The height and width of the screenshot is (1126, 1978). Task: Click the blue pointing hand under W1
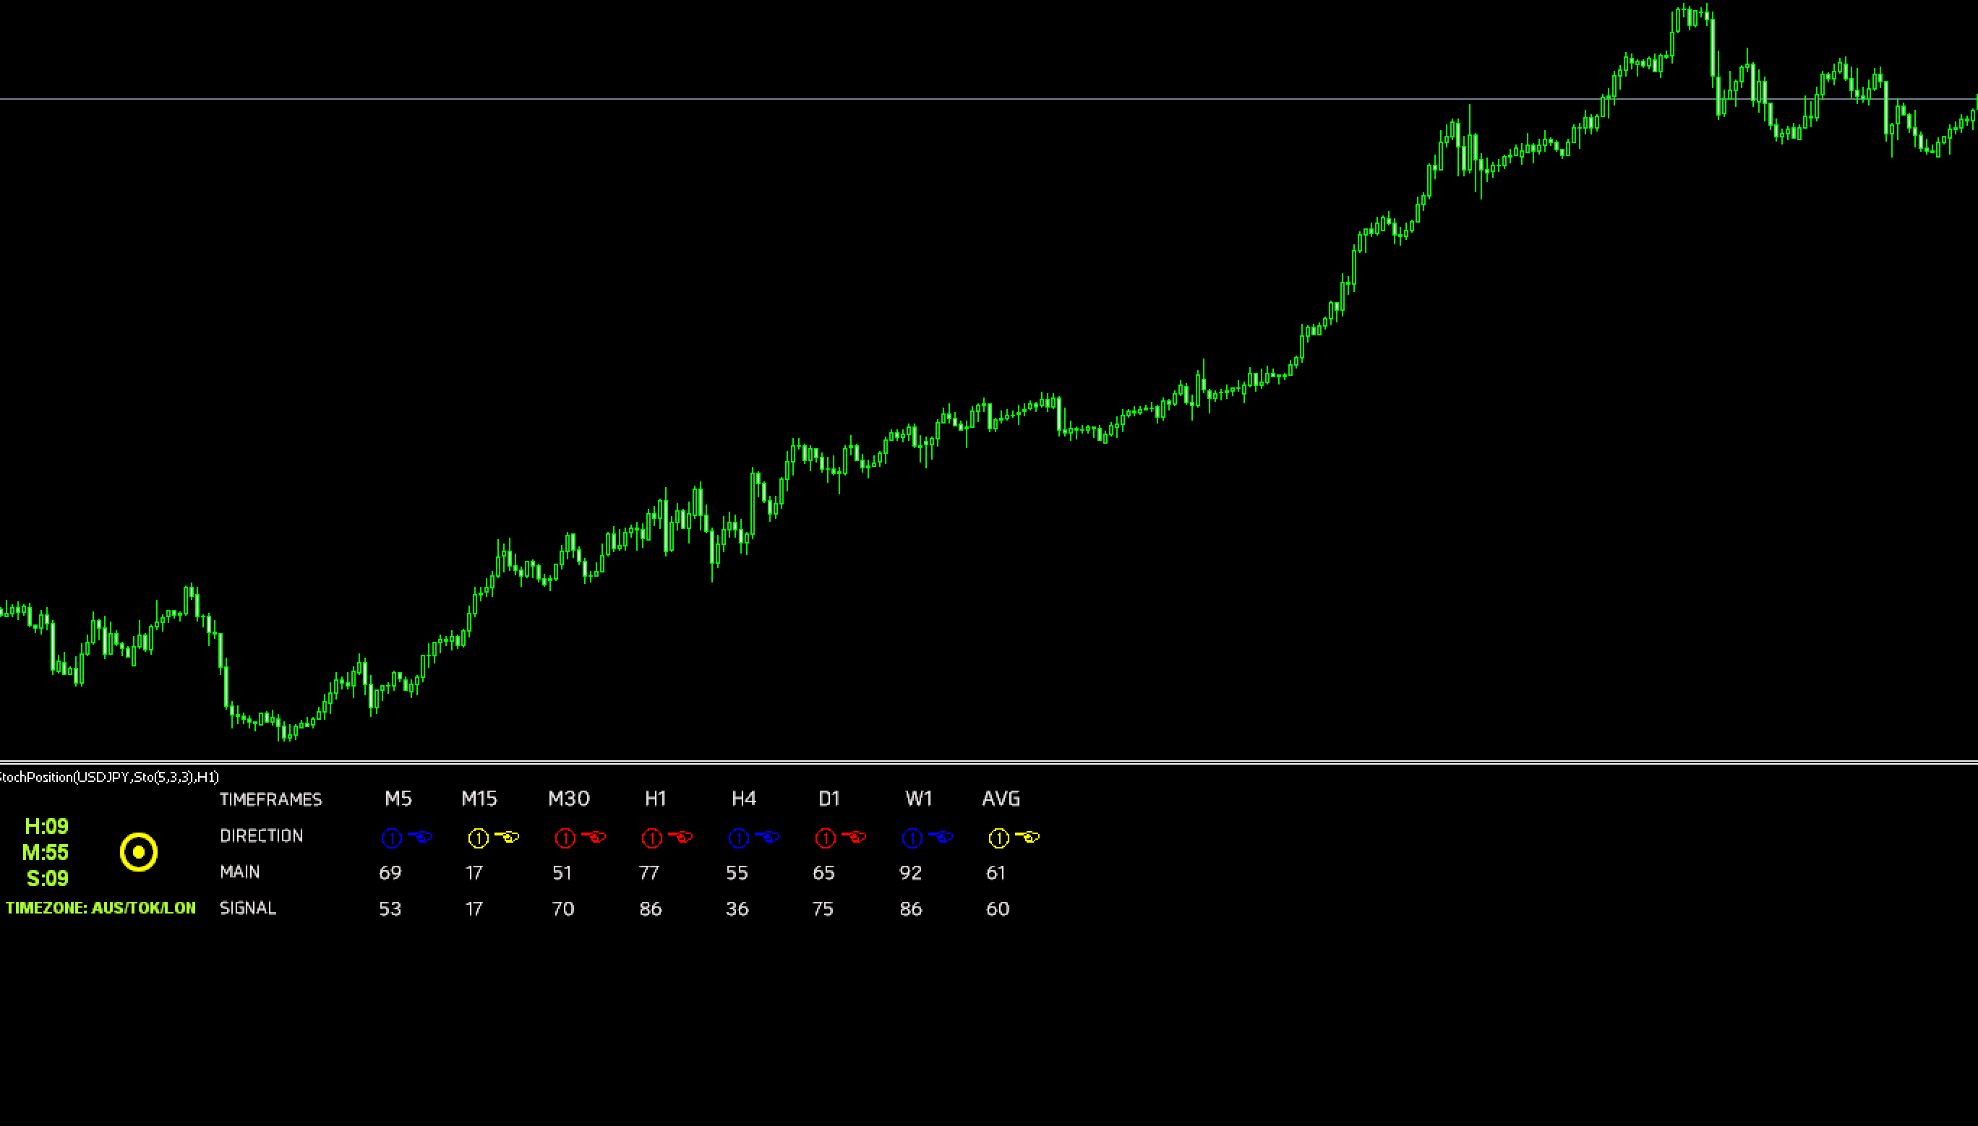[941, 837]
